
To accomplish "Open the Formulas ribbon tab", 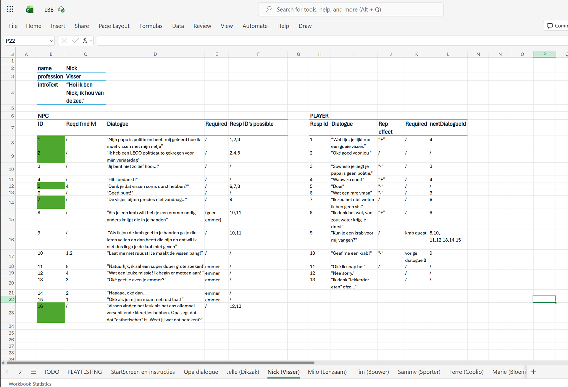I will click(151, 26).
